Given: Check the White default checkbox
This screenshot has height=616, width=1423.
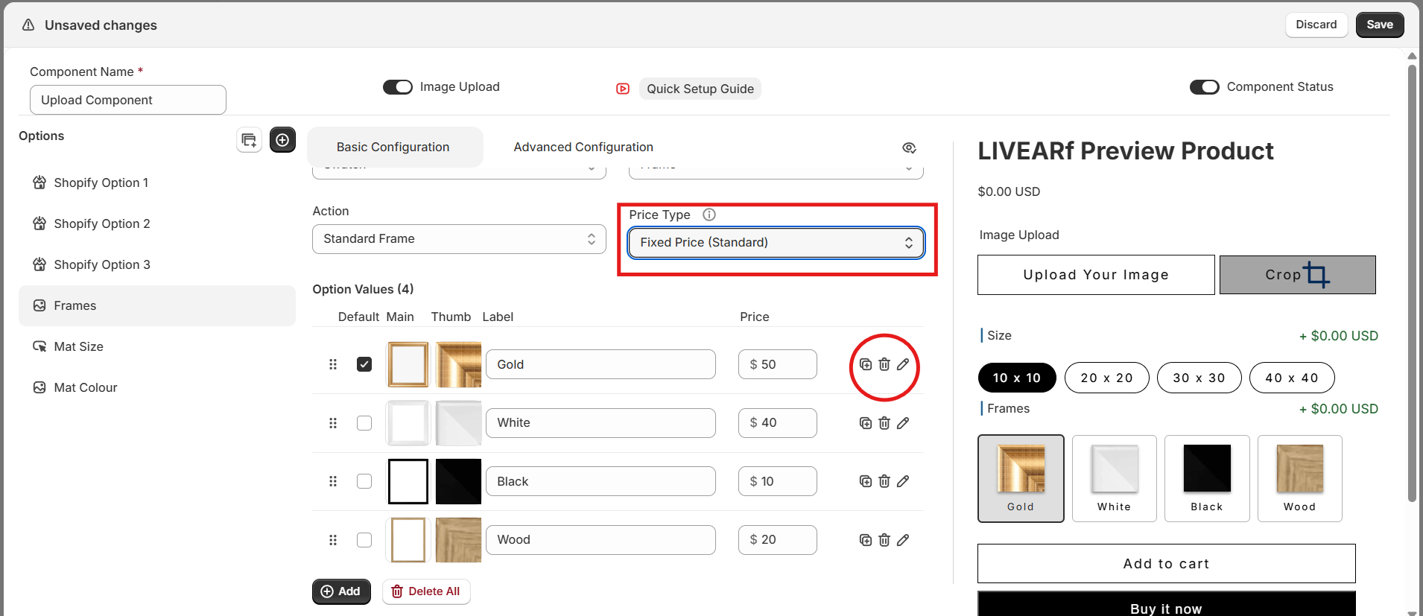Looking at the screenshot, I should (x=364, y=423).
